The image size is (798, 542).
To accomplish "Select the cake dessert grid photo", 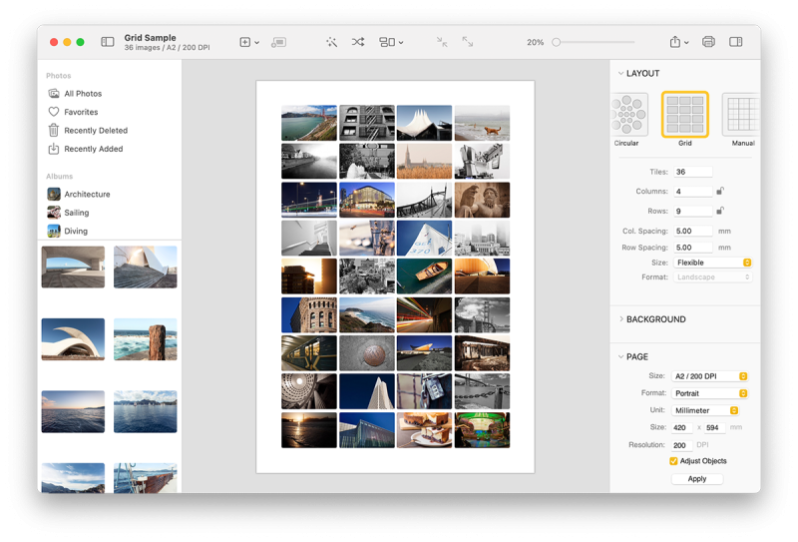I will [425, 430].
